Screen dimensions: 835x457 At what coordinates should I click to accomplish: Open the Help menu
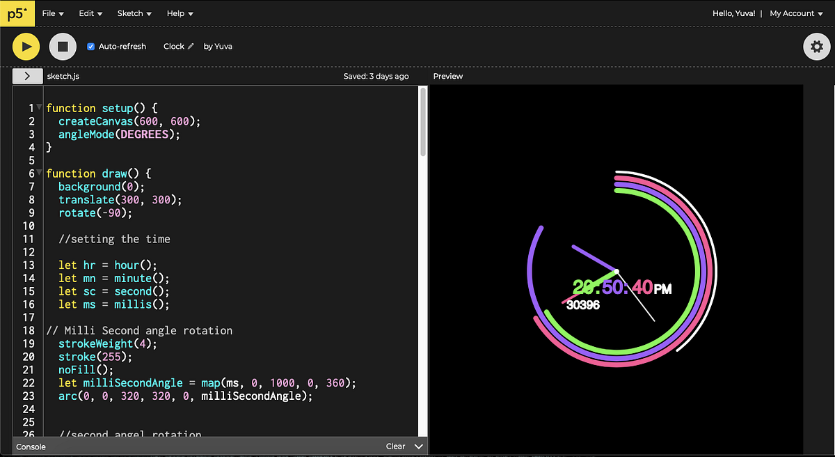[x=180, y=13]
